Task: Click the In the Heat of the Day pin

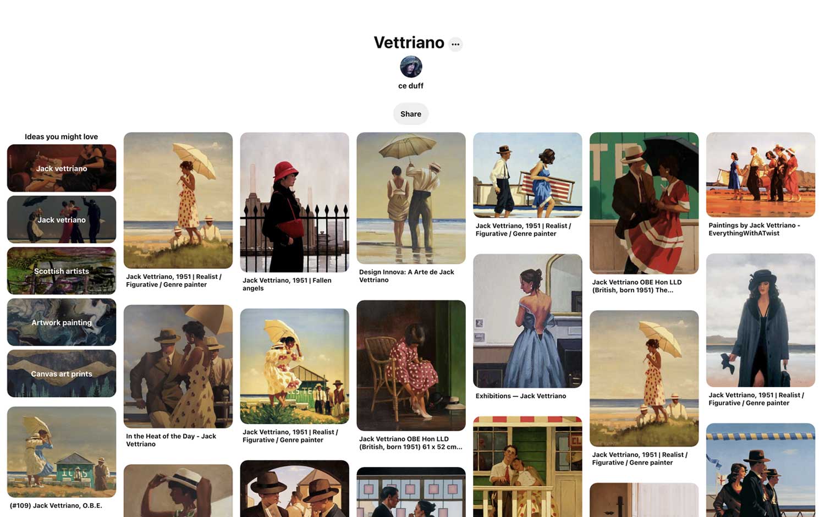Action: pyautogui.click(x=178, y=366)
